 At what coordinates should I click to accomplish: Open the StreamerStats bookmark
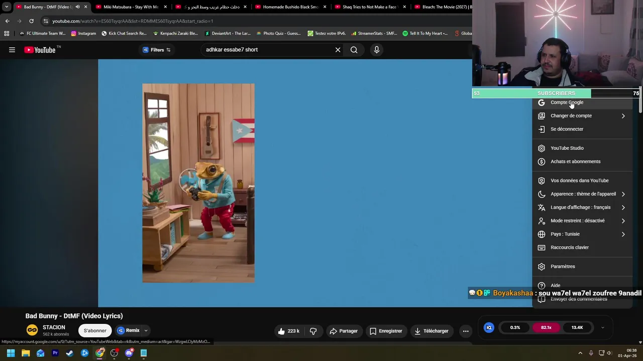click(x=374, y=34)
